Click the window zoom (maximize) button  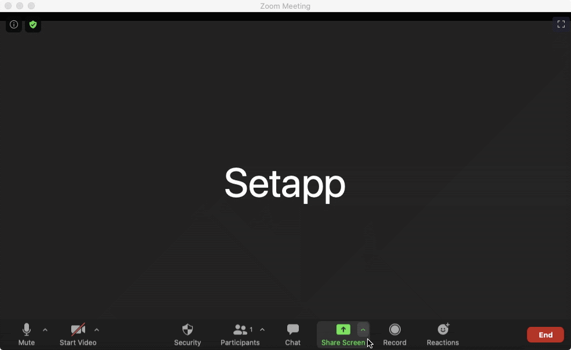click(x=31, y=6)
